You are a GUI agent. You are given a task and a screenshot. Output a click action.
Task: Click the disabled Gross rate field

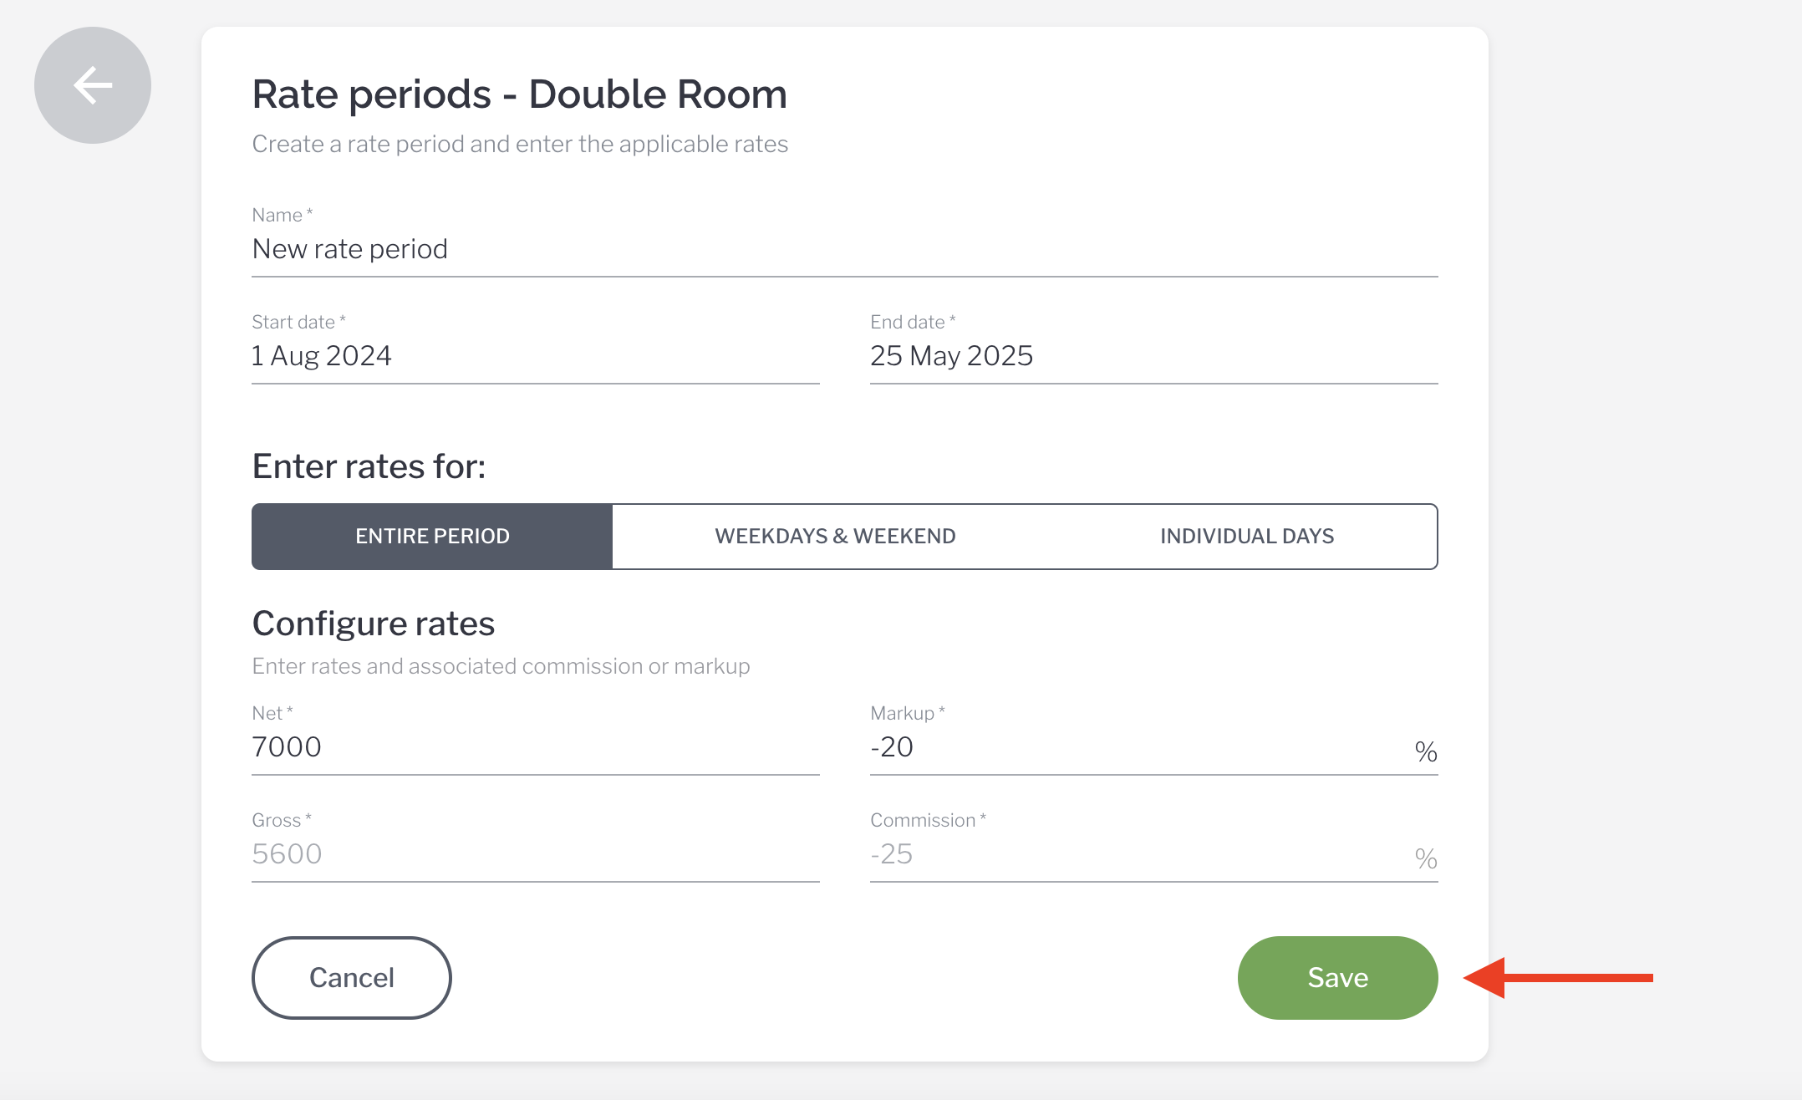pyautogui.click(x=535, y=854)
